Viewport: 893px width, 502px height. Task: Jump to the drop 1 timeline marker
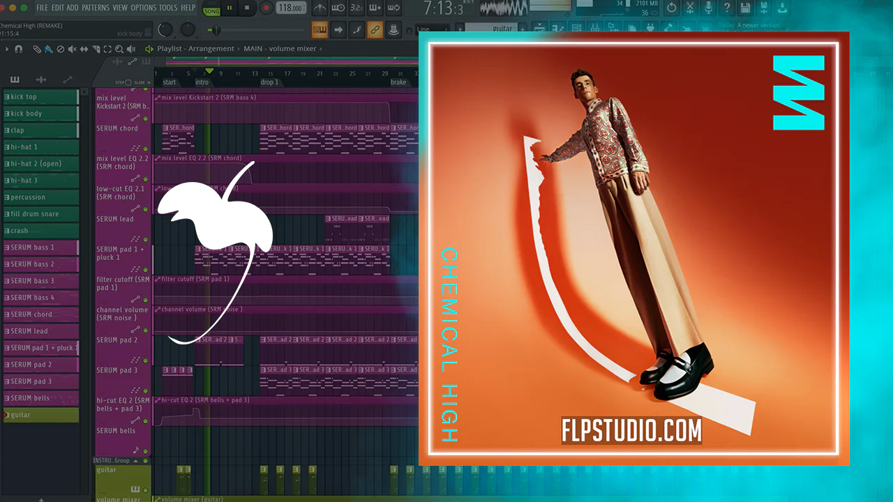pos(269,82)
